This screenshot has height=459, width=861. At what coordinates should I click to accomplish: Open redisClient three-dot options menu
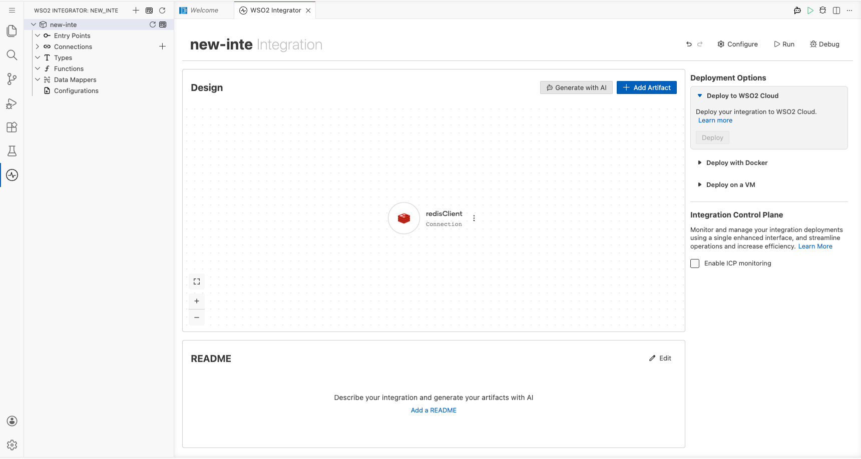474,218
